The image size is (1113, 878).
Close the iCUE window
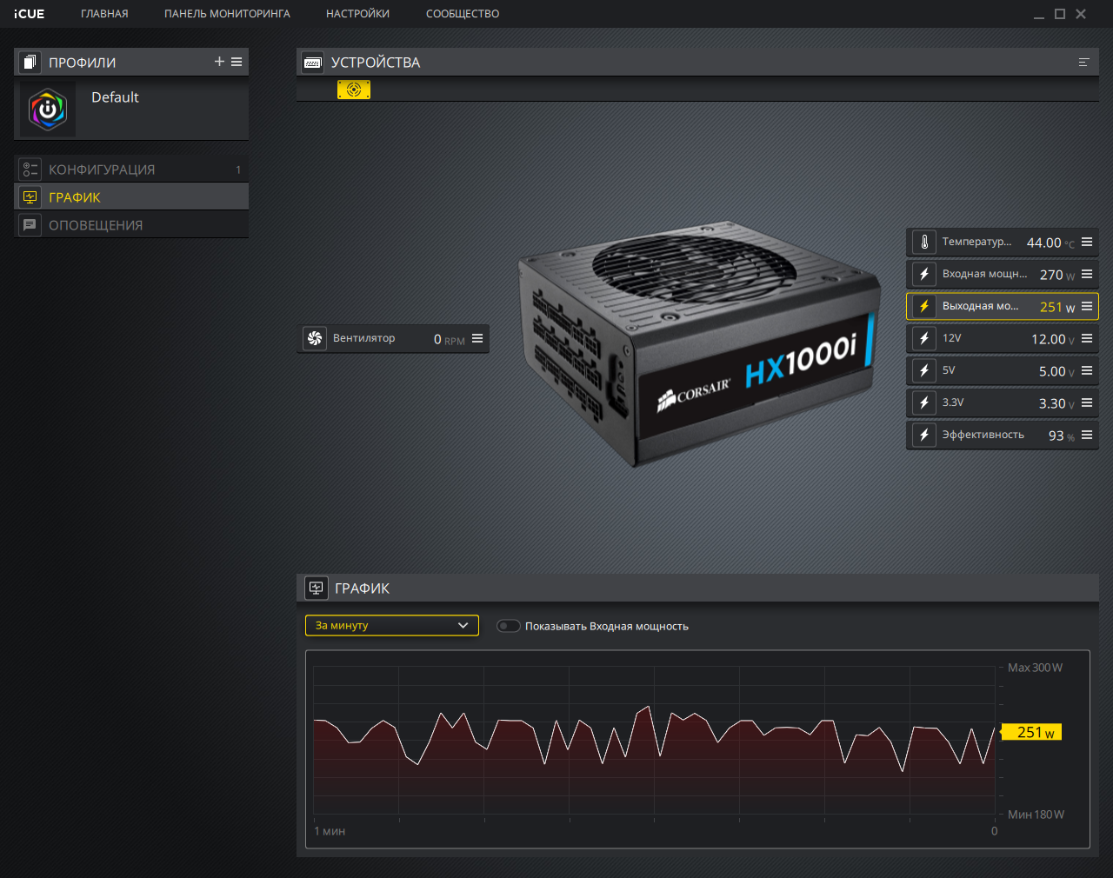1081,14
